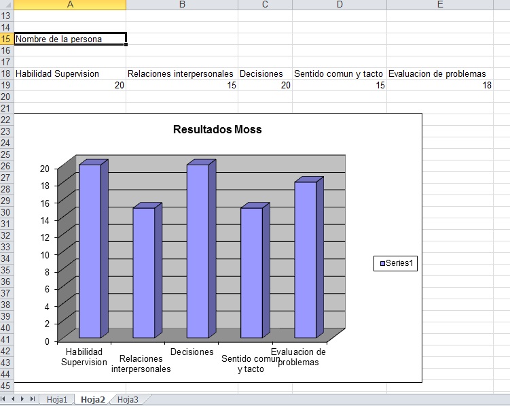Click value 15 under Relaciones interpersonales
The width and height of the screenshot is (510, 406).
tap(182, 86)
